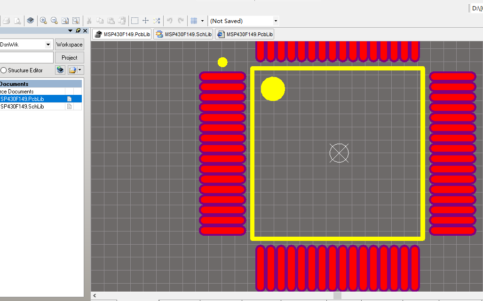Click the Redo arrow icon
This screenshot has height=301, width=483.
[x=181, y=21]
